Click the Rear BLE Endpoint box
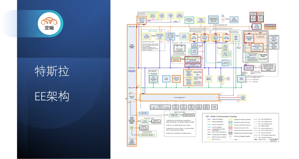299x159 pixels. pyautogui.click(x=270, y=25)
